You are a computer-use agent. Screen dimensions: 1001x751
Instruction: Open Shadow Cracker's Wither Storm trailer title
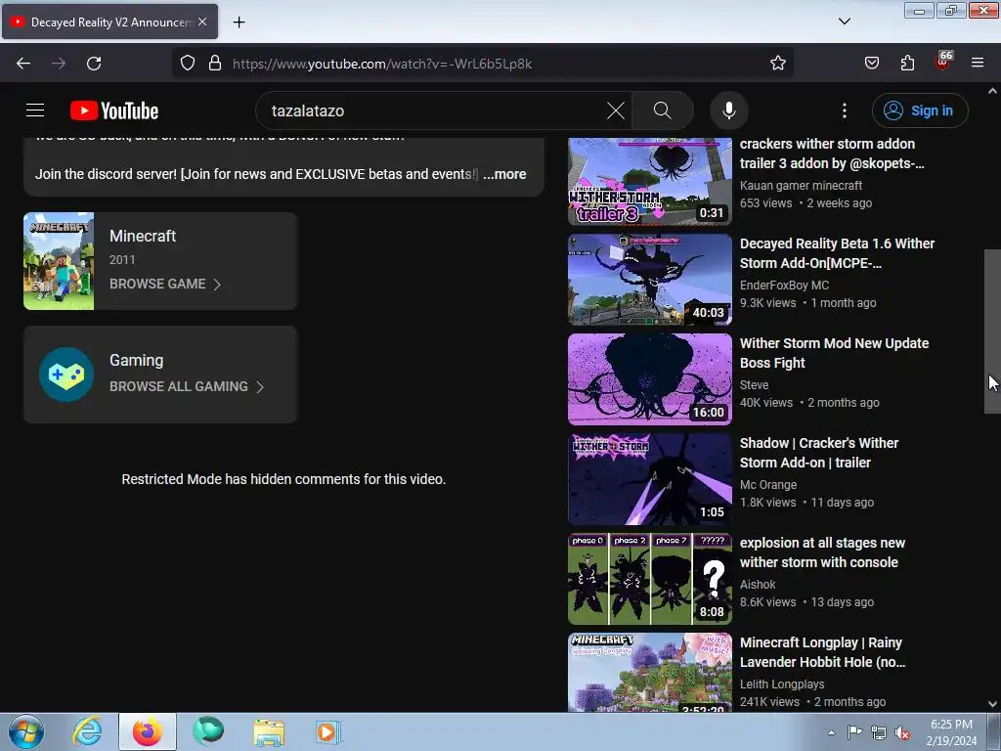(x=819, y=453)
